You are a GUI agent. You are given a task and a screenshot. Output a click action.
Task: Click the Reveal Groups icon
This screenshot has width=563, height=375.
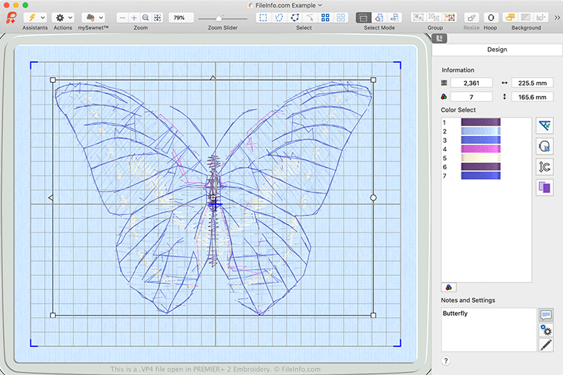point(450,17)
